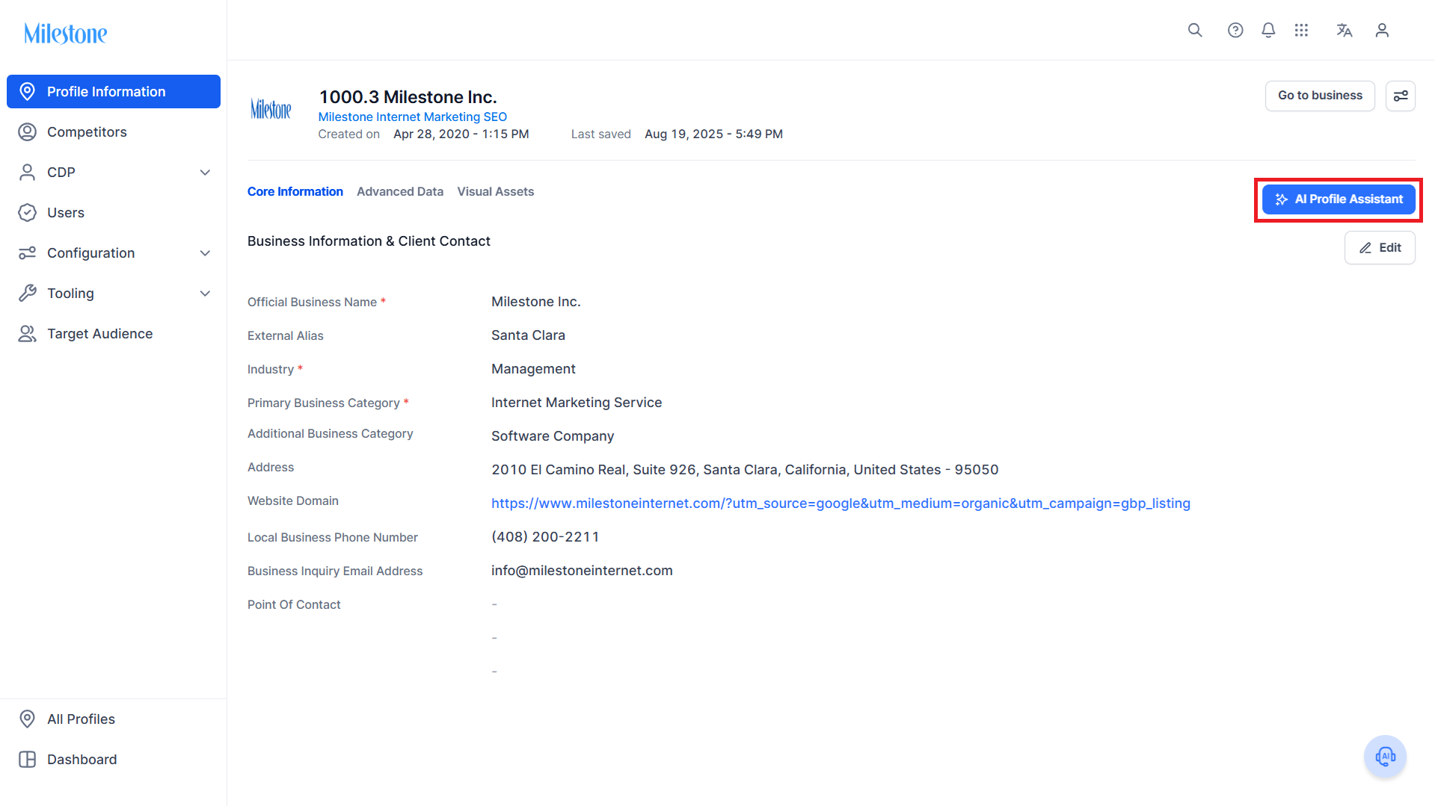
Task: Click the Dashboard layout icon
Action: (28, 760)
